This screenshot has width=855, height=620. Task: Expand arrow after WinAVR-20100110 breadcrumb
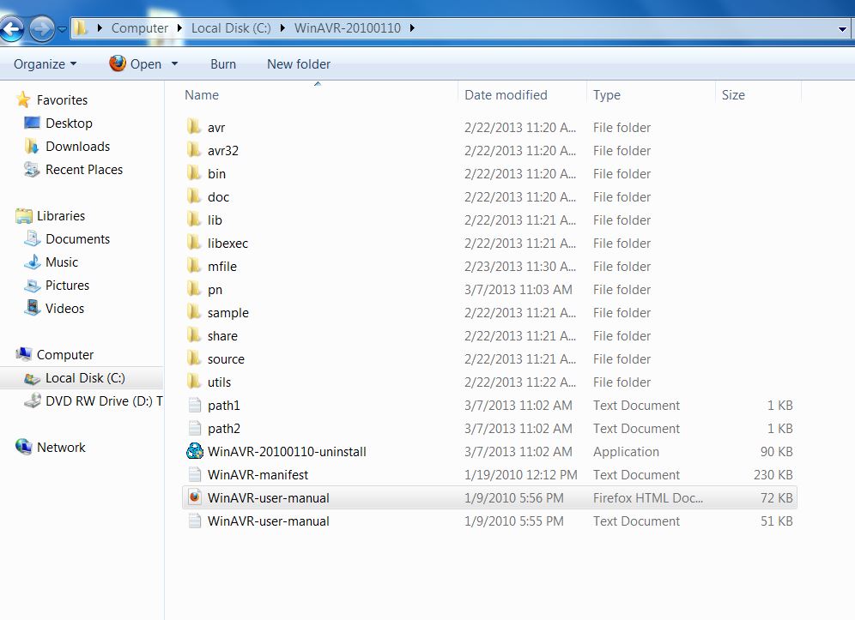click(x=412, y=28)
